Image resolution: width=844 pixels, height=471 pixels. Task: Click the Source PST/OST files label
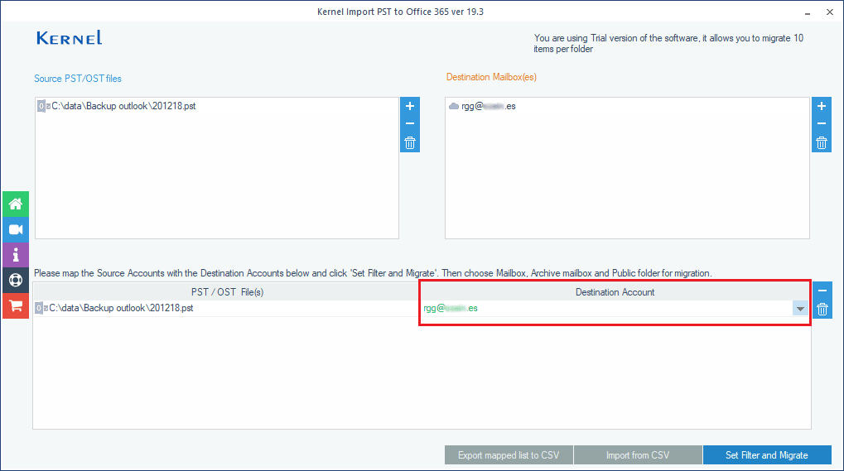tap(78, 79)
